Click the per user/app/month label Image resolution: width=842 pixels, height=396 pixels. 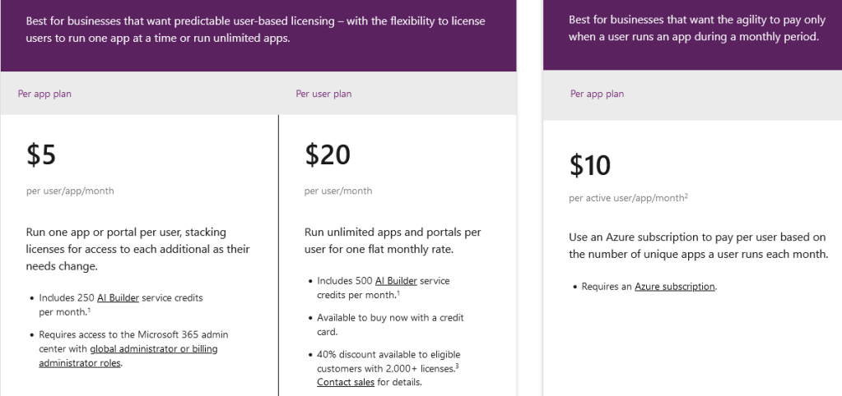pos(70,191)
